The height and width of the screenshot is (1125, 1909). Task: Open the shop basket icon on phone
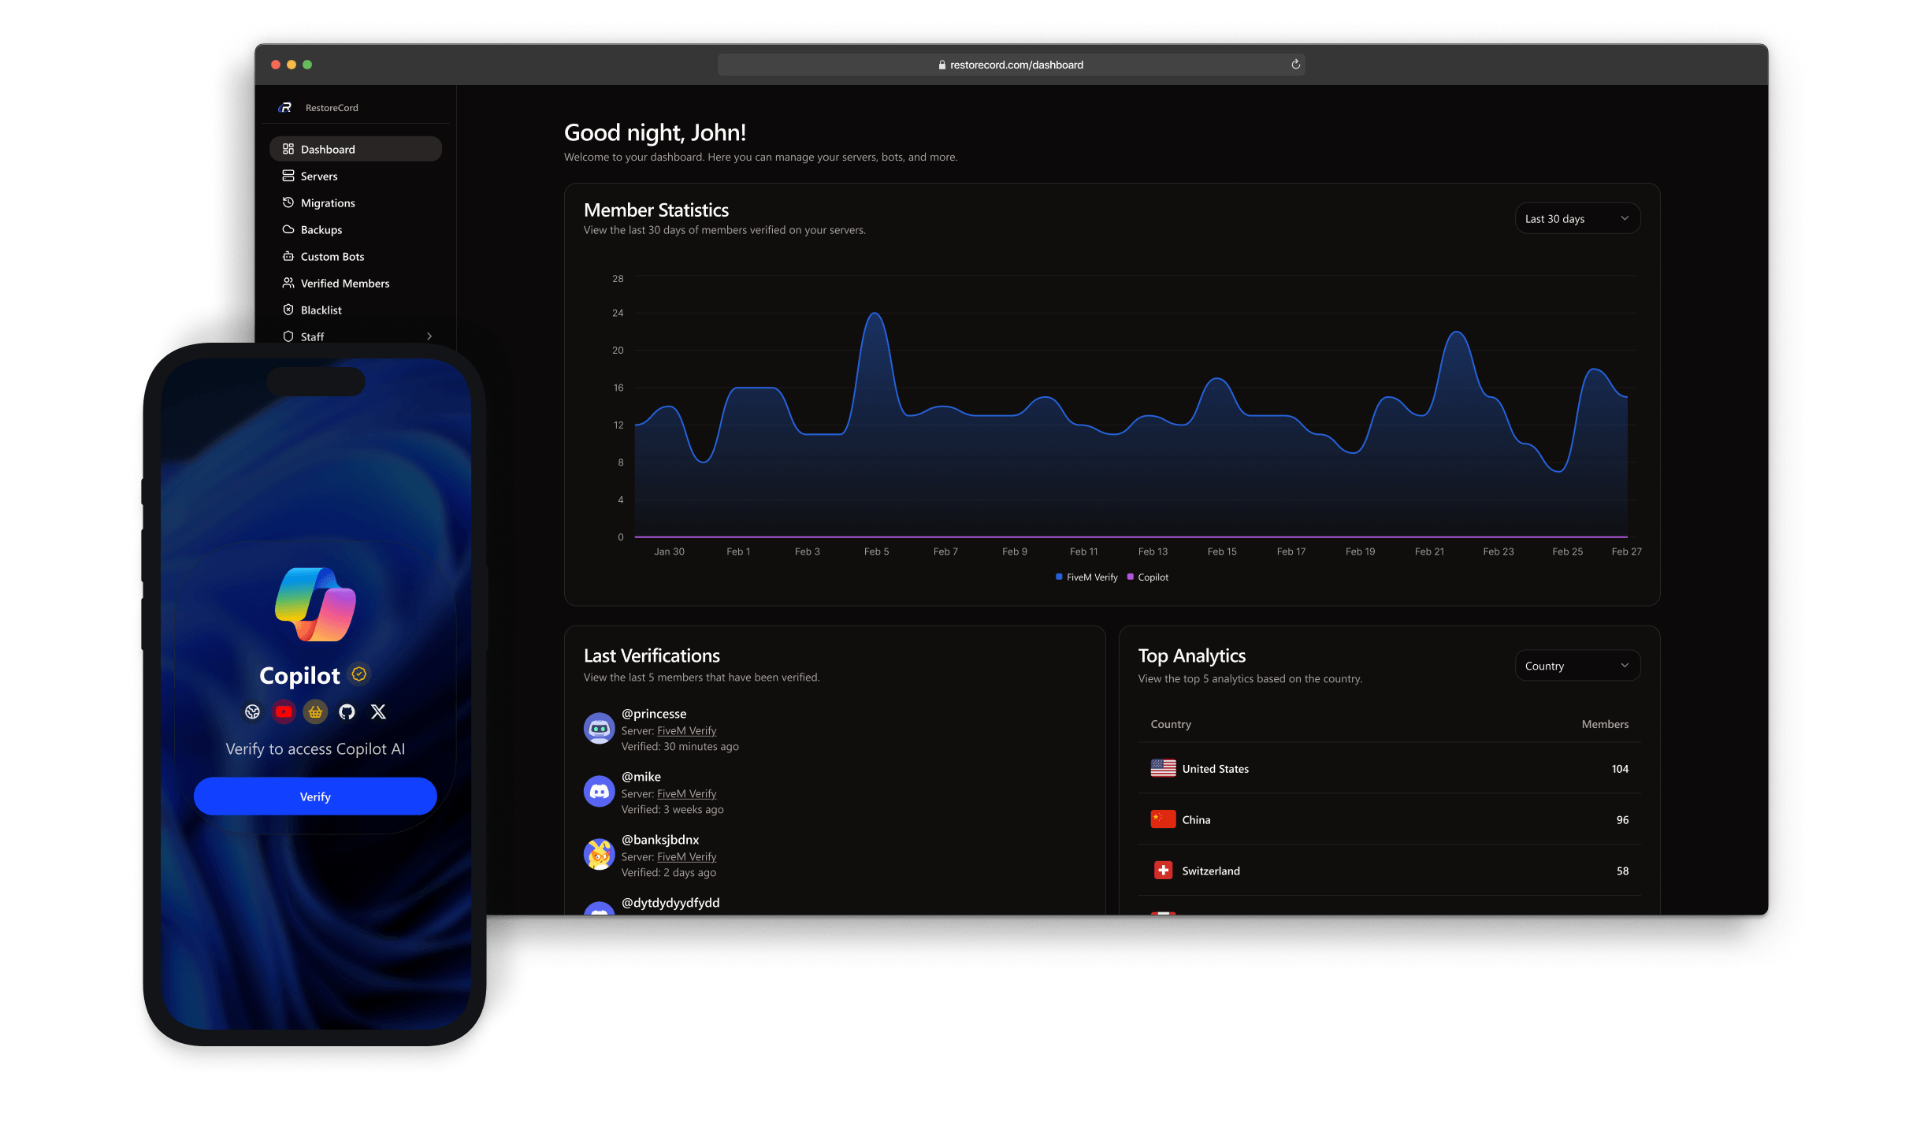[315, 712]
